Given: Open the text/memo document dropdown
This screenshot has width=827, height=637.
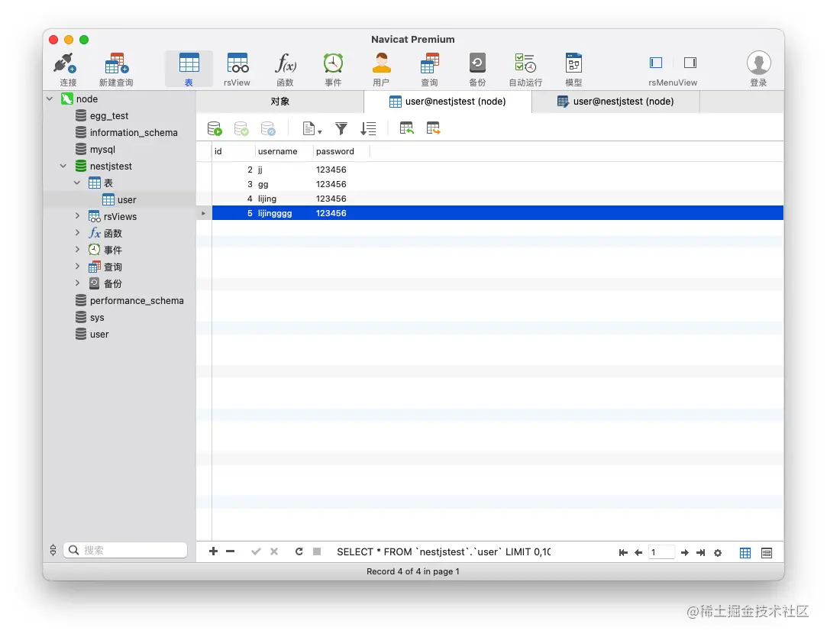Looking at the screenshot, I should point(312,128).
